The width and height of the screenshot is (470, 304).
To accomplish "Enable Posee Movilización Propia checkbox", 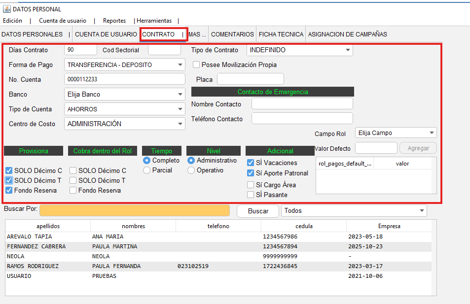I will point(196,65).
